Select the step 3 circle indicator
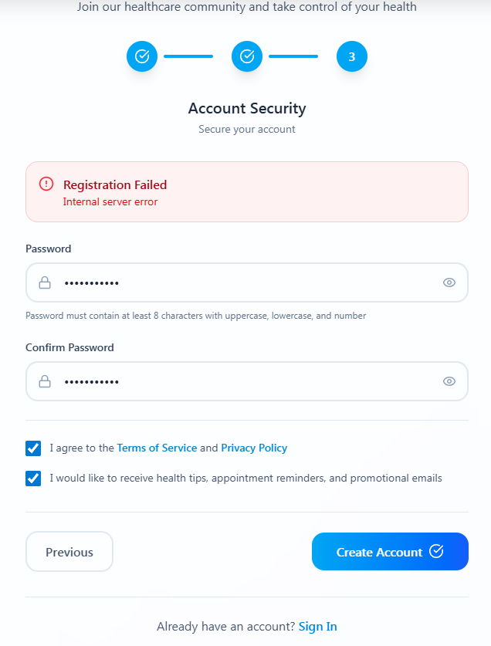 tap(352, 56)
